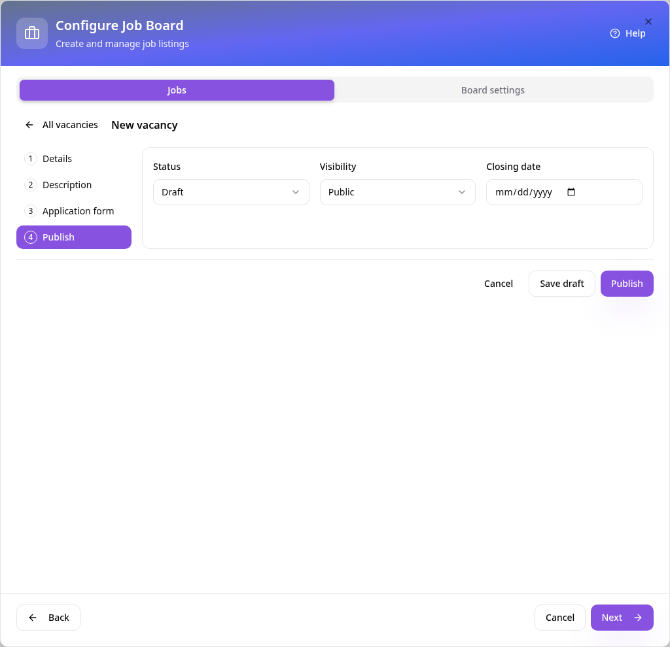Click the left arrow on Back button
670x647 pixels.
33,618
